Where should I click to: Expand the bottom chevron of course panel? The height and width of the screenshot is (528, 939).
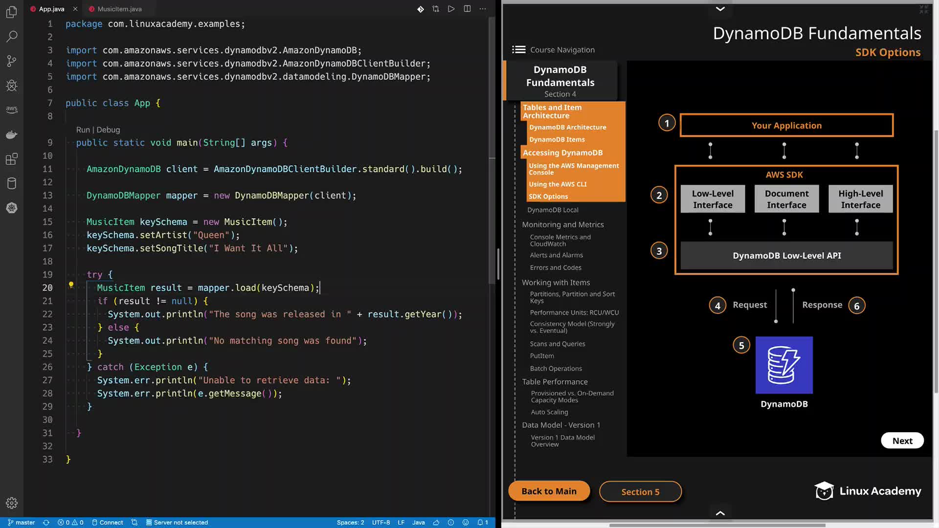tap(720, 513)
